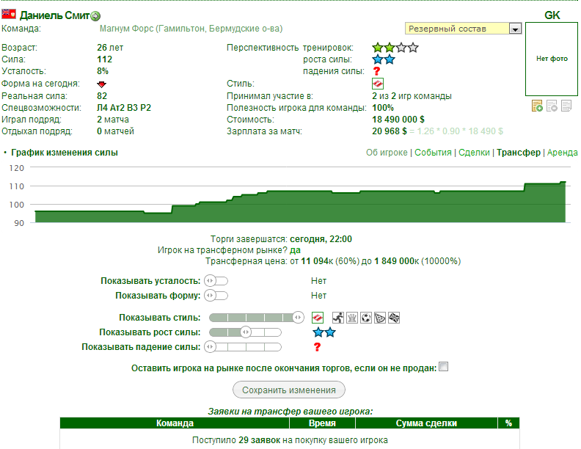The image size is (581, 449).
Task: Click the График изменения силы heading
Action: pyautogui.click(x=65, y=153)
